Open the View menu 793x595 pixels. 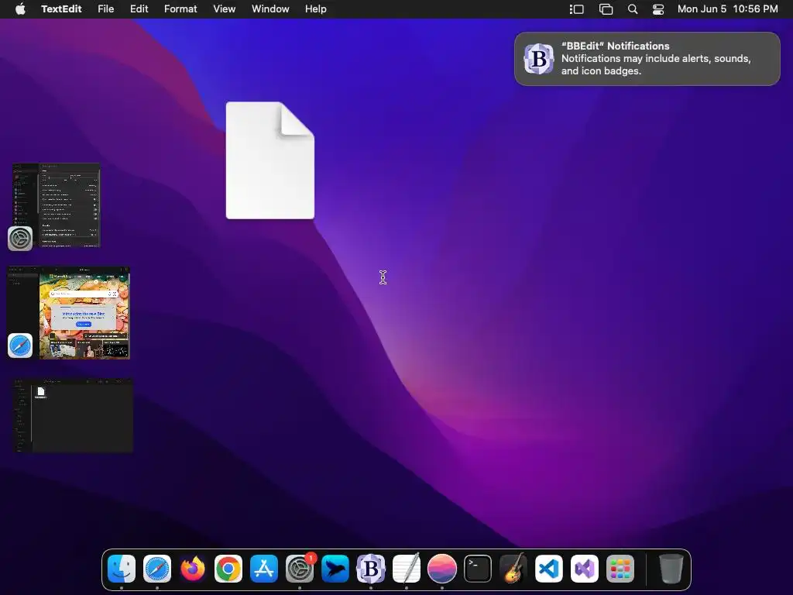224,9
